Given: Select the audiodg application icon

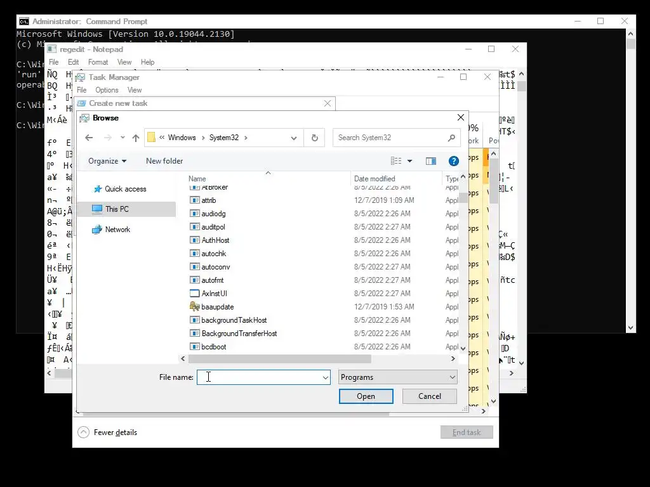Looking at the screenshot, I should pos(194,214).
